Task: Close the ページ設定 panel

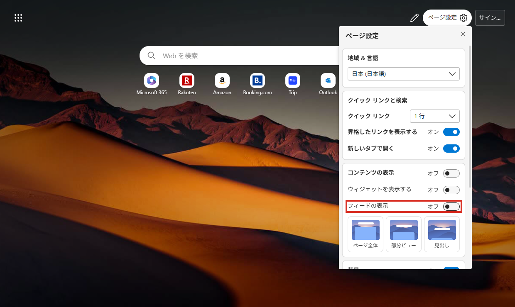Action: coord(463,34)
